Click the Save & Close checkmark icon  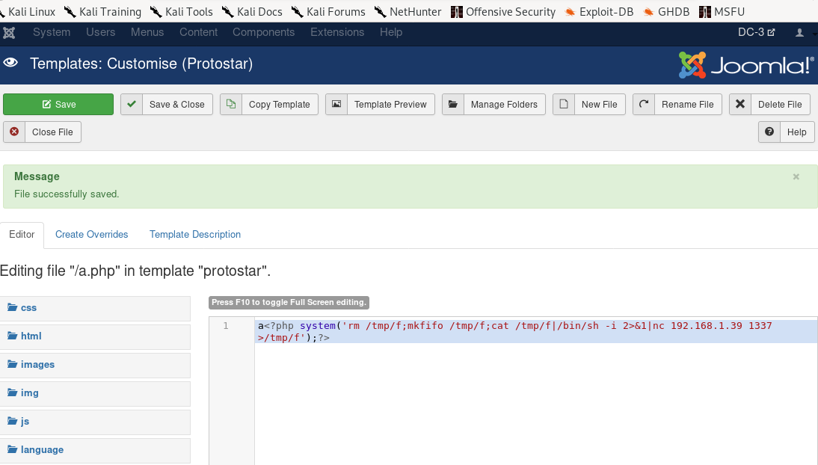tap(132, 104)
